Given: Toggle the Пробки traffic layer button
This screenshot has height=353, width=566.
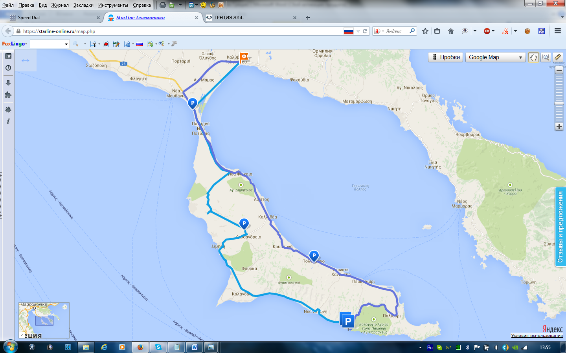Looking at the screenshot, I should (445, 57).
